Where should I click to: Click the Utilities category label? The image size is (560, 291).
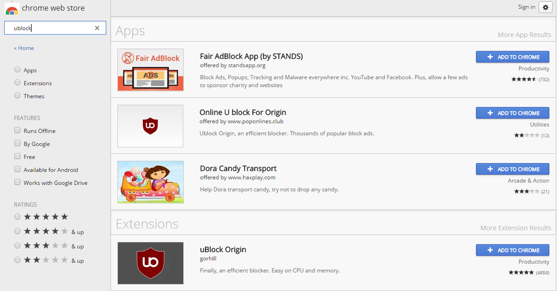pyautogui.click(x=539, y=125)
